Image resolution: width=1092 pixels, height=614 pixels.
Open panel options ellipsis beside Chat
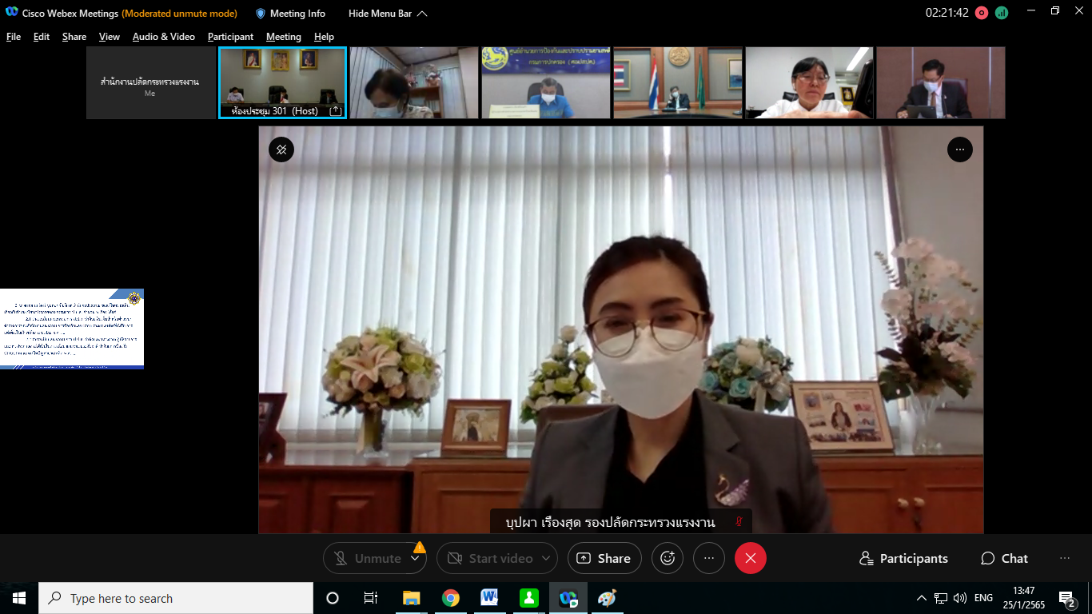[x=1064, y=558]
